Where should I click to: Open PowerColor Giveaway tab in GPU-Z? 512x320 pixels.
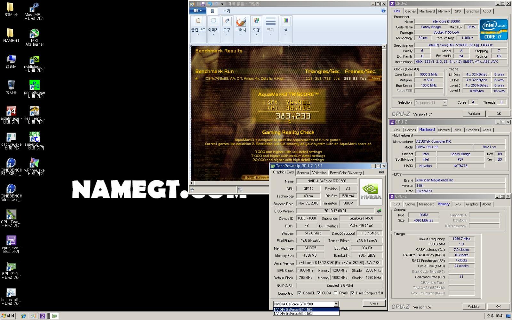[346, 173]
